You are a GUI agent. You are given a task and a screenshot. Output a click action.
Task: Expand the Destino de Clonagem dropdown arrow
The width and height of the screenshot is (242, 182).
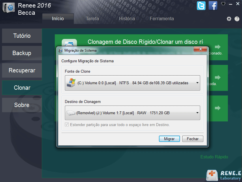tap(197, 113)
